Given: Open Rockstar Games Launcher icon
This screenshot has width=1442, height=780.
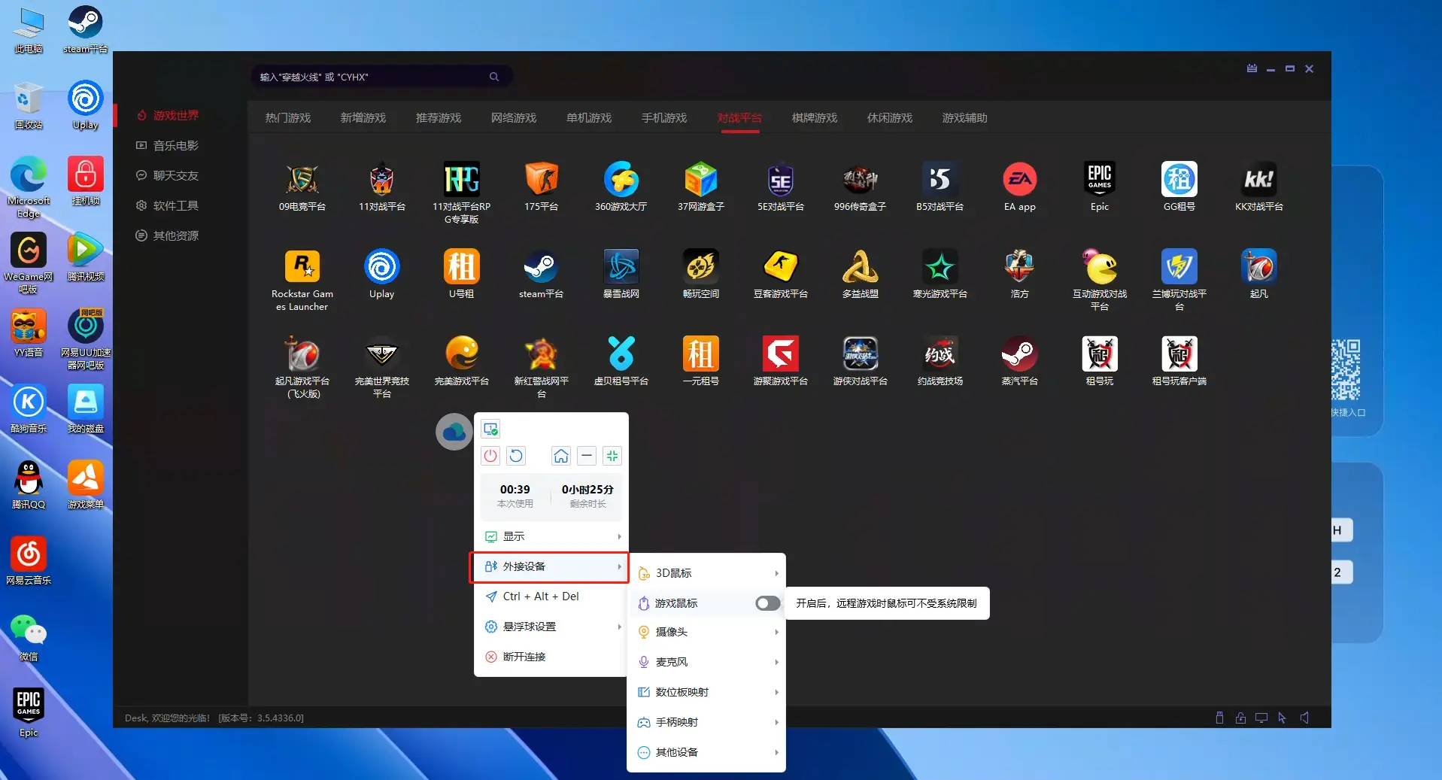Looking at the screenshot, I should pos(302,279).
